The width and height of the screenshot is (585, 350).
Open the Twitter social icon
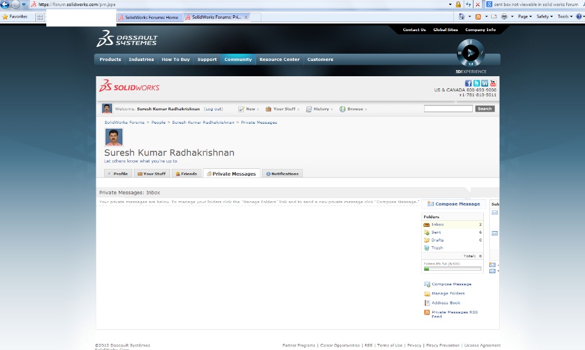pyautogui.click(x=477, y=83)
